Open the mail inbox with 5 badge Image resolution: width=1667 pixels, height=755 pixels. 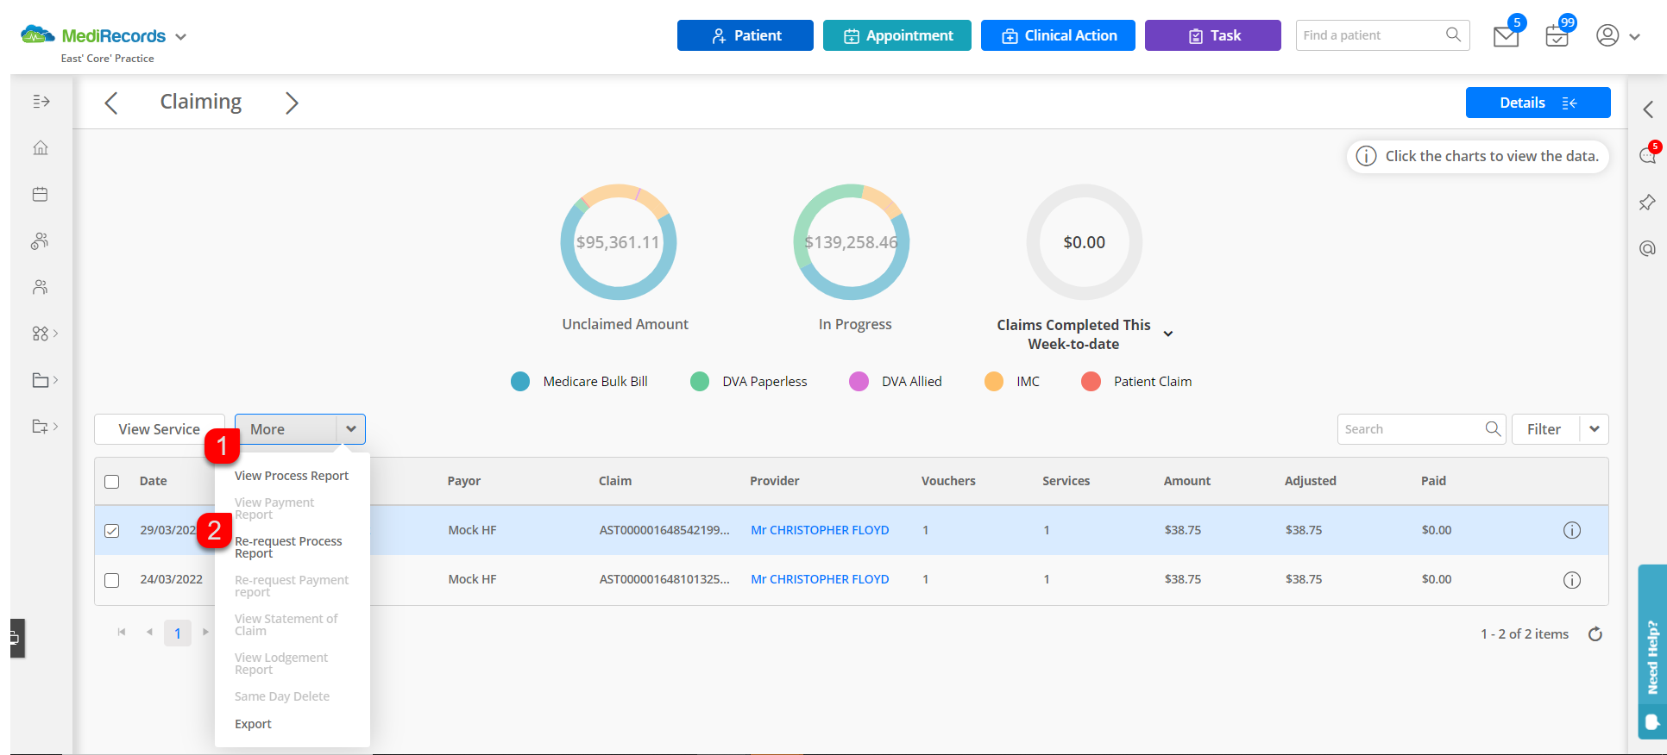coord(1506,36)
